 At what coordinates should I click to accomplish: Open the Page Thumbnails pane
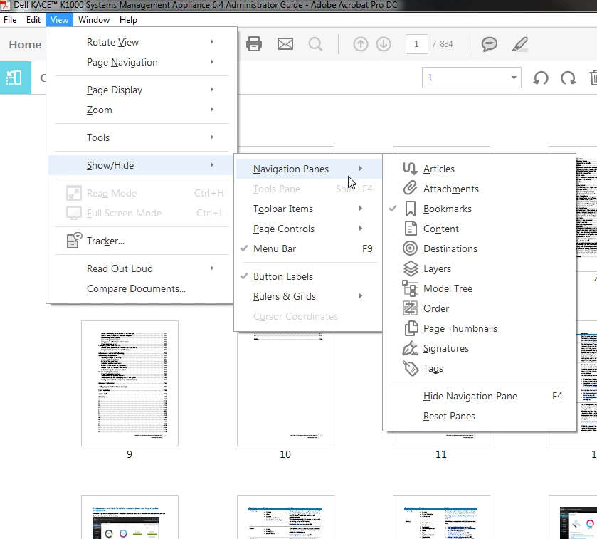tap(479, 328)
